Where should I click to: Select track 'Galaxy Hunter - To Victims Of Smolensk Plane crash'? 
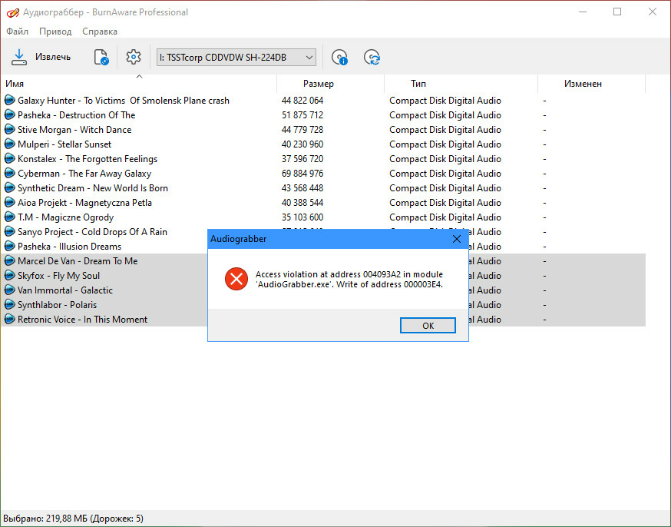(x=124, y=101)
